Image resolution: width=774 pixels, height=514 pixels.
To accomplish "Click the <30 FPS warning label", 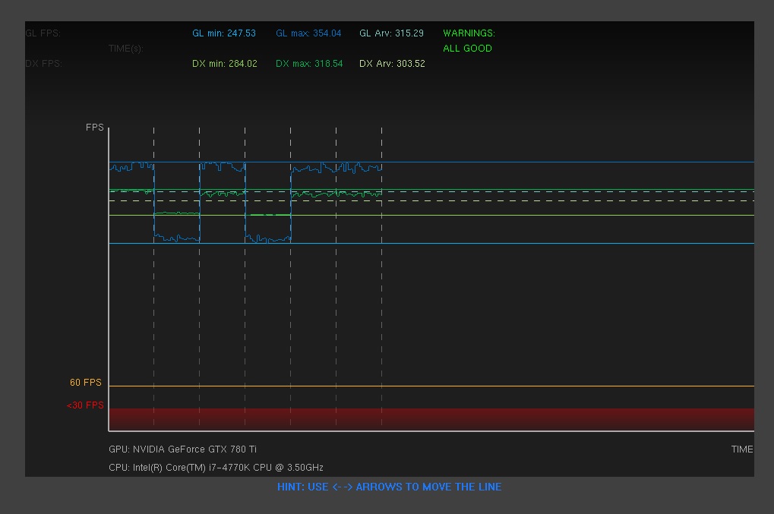I will coord(85,405).
